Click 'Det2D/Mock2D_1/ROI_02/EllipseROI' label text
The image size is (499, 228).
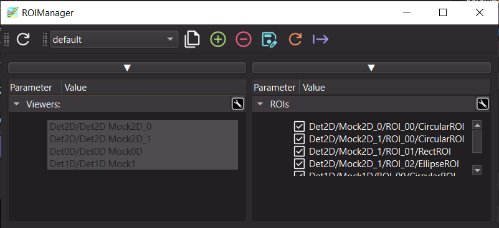coord(384,164)
